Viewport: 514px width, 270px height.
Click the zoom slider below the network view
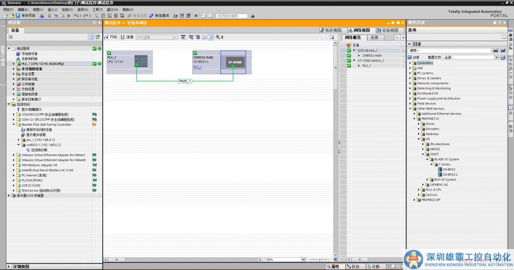click(x=320, y=260)
